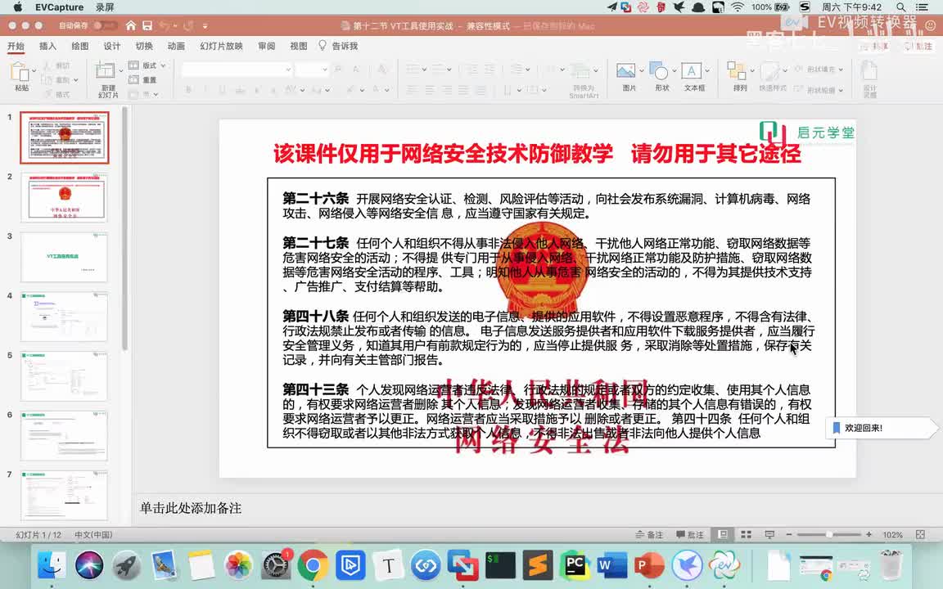Open the View (视图) ribbon tab

click(x=298, y=47)
